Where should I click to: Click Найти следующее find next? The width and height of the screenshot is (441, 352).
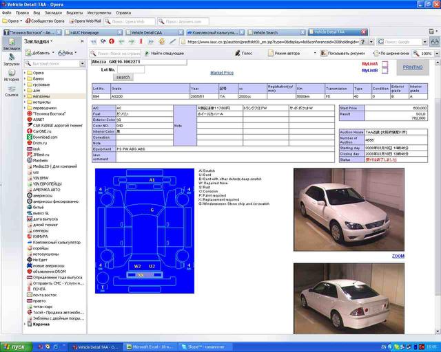click(165, 53)
